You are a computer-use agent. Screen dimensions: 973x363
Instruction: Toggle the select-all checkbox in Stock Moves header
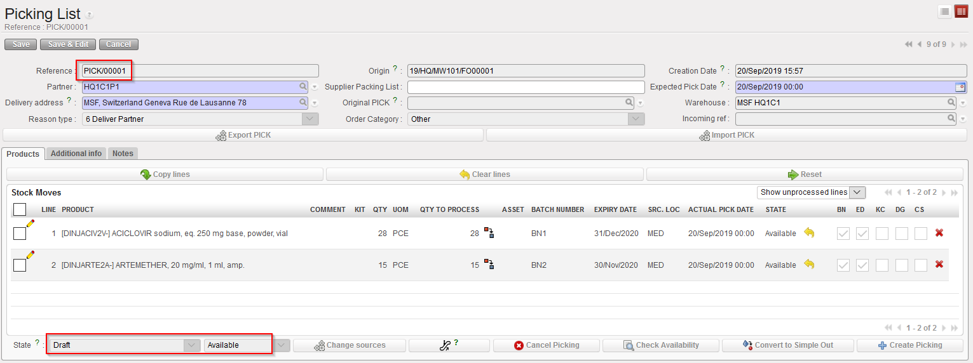click(x=20, y=209)
